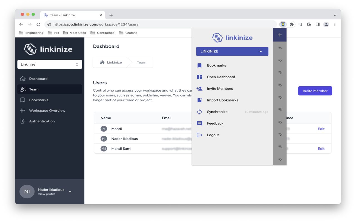
Task: Click the URL address bar
Action: coord(161,24)
